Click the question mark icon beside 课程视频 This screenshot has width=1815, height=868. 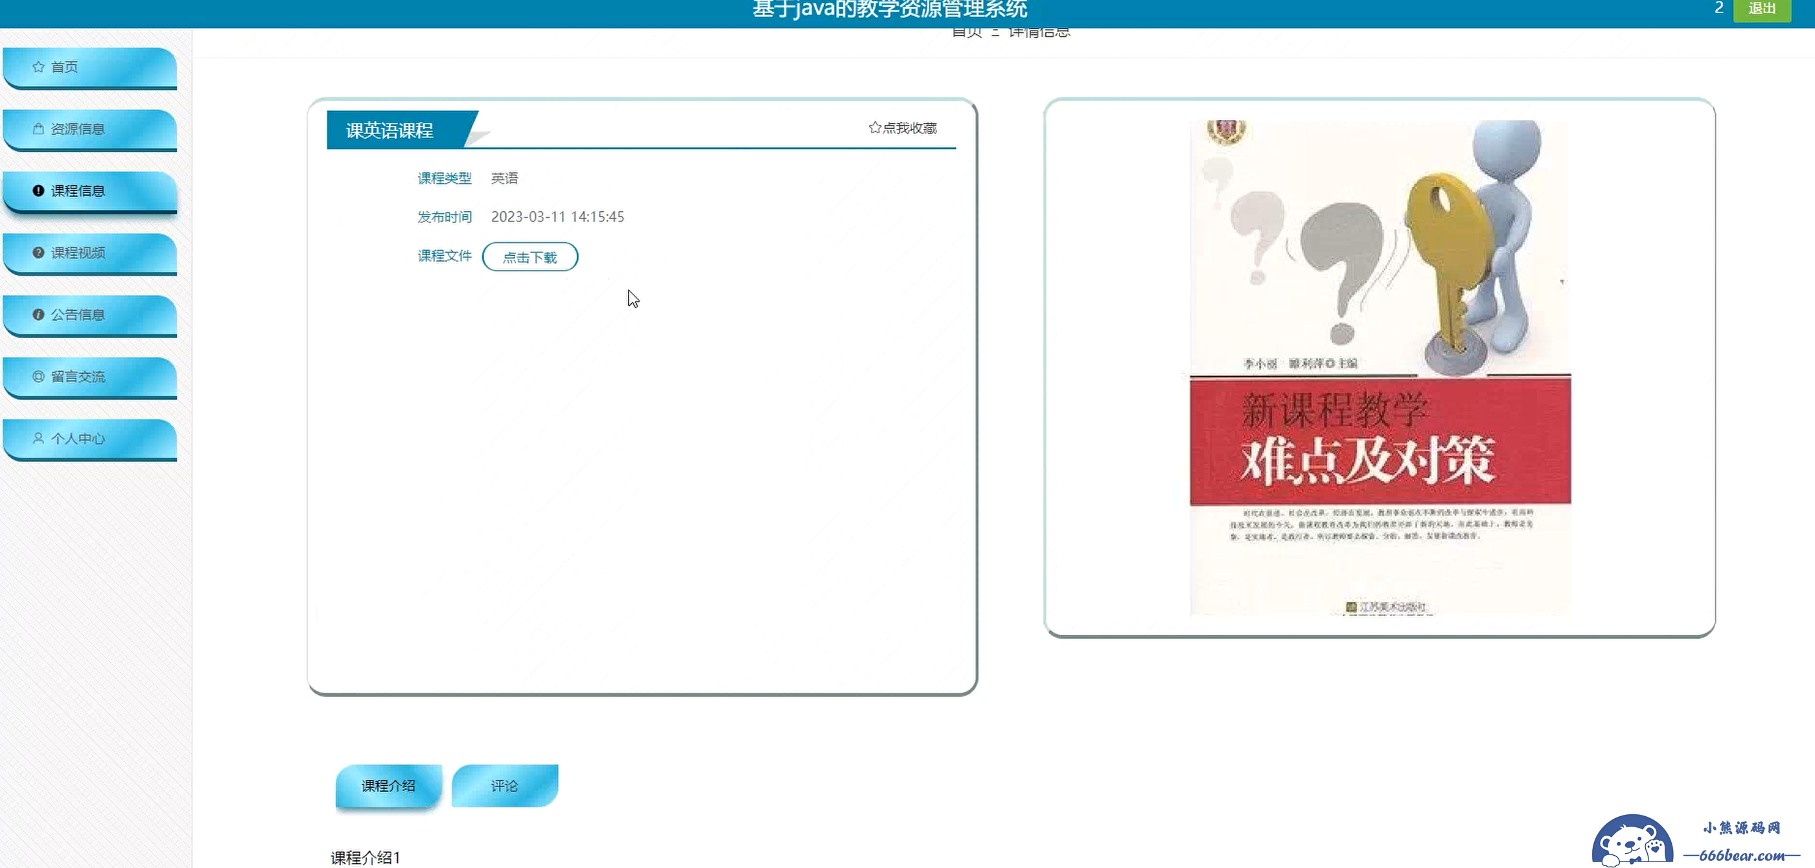[38, 253]
